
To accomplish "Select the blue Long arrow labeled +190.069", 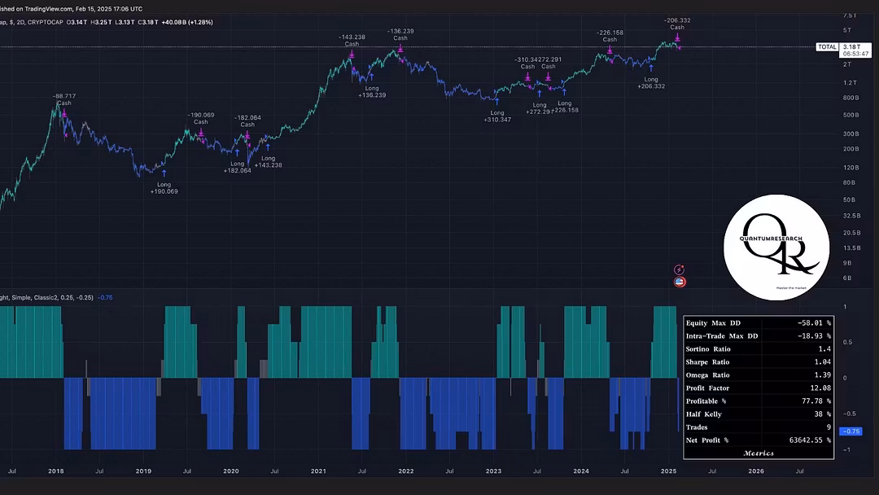I will [x=164, y=173].
